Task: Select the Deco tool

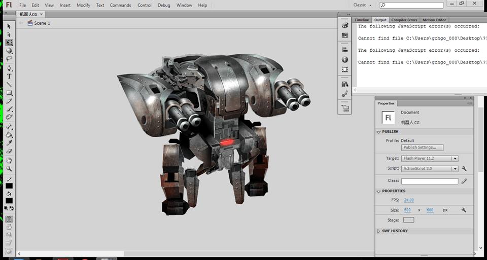Action: point(9,117)
